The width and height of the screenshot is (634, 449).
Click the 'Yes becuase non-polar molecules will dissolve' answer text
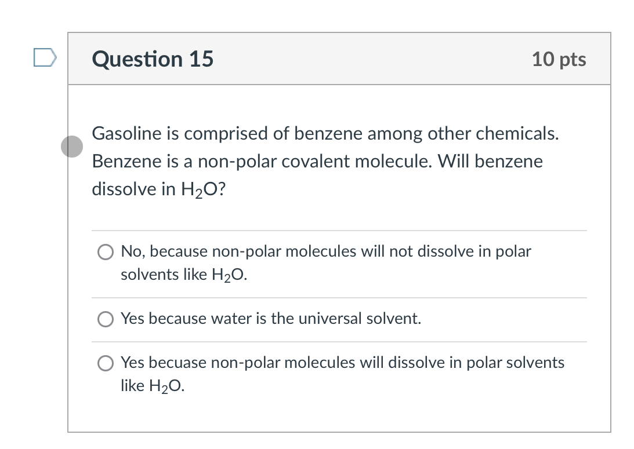[x=342, y=363]
